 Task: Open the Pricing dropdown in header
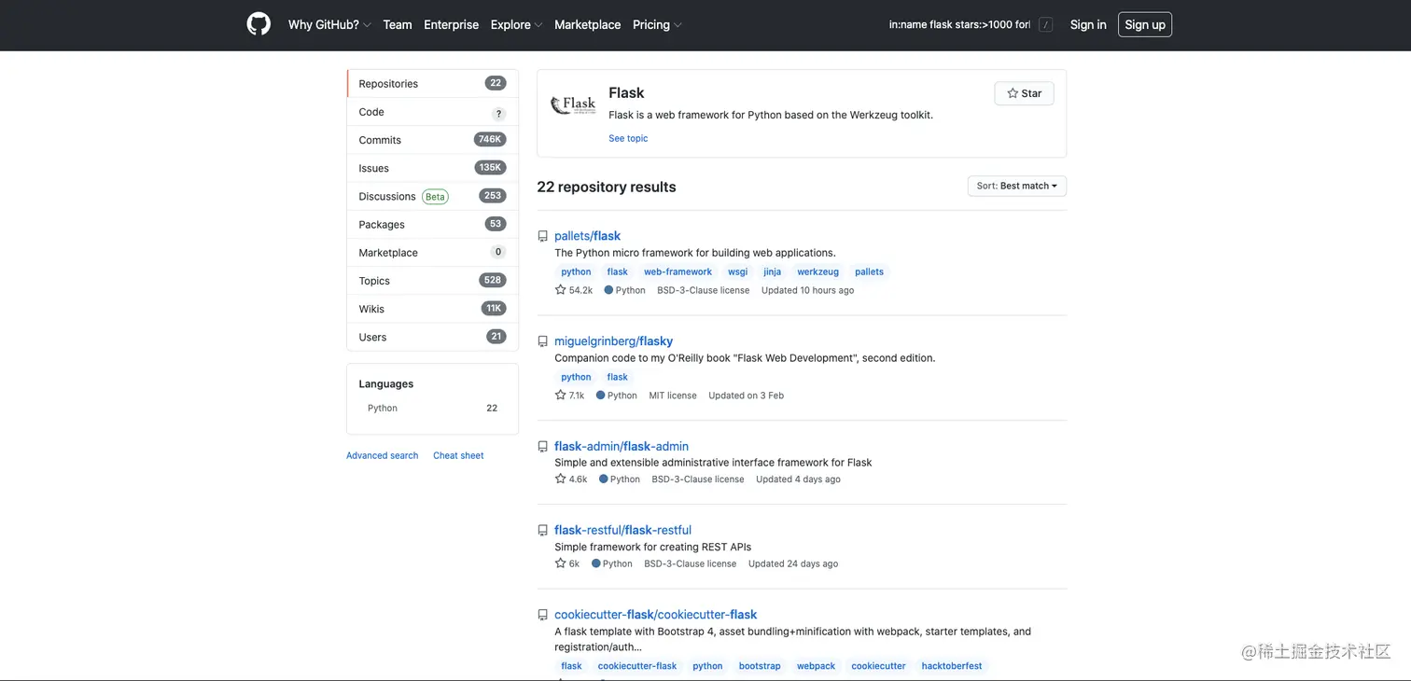(x=657, y=25)
